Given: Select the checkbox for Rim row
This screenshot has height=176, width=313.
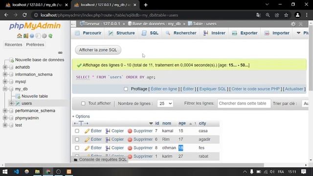Looking at the screenshot, I should pos(77,139).
